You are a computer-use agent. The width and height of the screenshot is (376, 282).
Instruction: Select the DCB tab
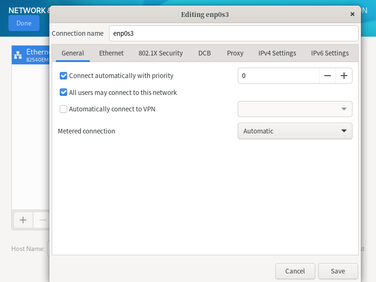click(x=204, y=53)
